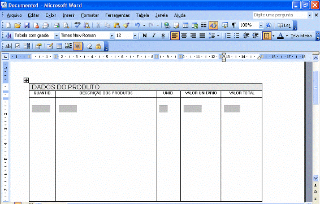Open the font color arrow
This screenshot has width=320, height=204.
[287, 36]
